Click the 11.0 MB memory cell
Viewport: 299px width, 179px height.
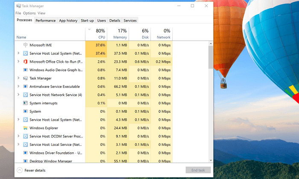118,78
